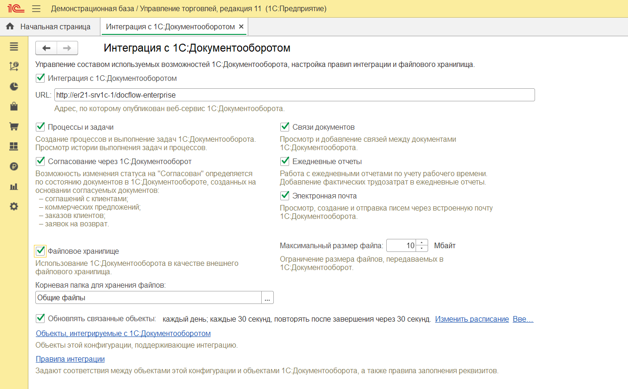Open the Изменить расписание link
This screenshot has height=389, width=628.
tap(472, 319)
